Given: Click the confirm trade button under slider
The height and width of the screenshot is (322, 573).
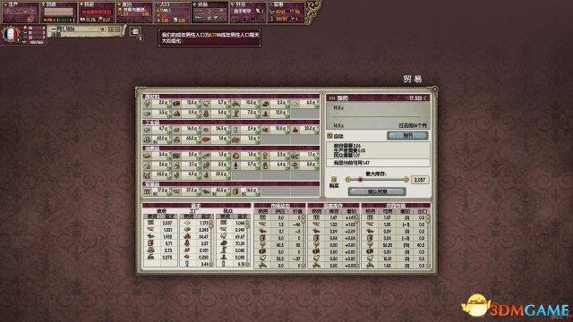Looking at the screenshot, I should [x=377, y=191].
